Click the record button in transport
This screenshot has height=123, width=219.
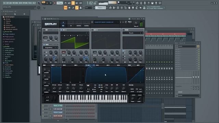(55, 3)
